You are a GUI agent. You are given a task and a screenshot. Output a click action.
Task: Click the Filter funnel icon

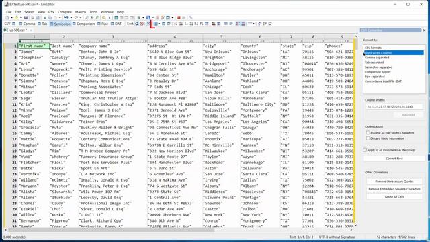tap(109, 18)
